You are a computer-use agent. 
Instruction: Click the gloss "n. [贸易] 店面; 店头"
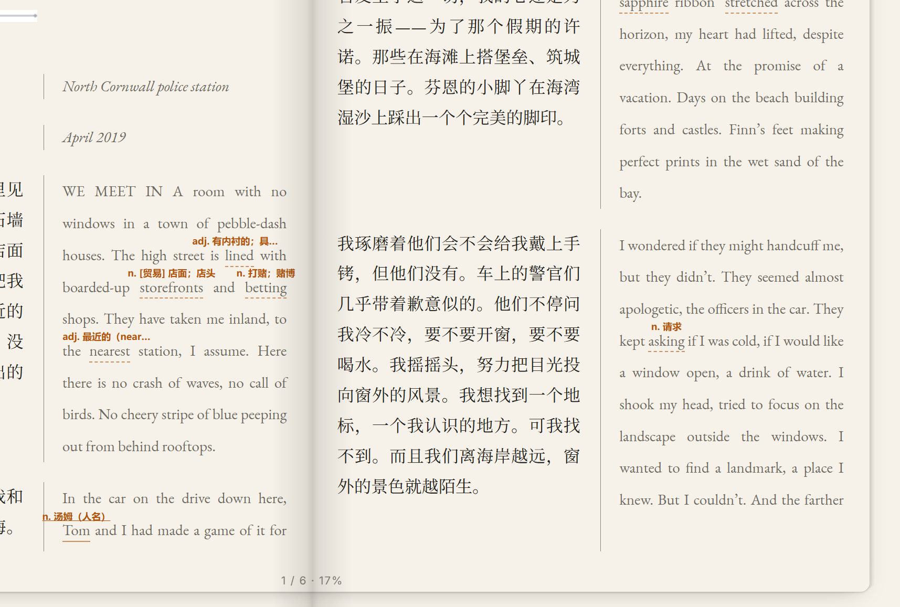click(171, 273)
